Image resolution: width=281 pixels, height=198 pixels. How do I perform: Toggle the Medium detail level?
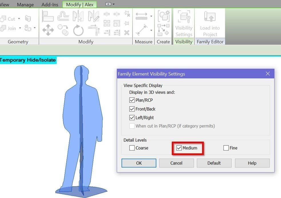(x=179, y=148)
